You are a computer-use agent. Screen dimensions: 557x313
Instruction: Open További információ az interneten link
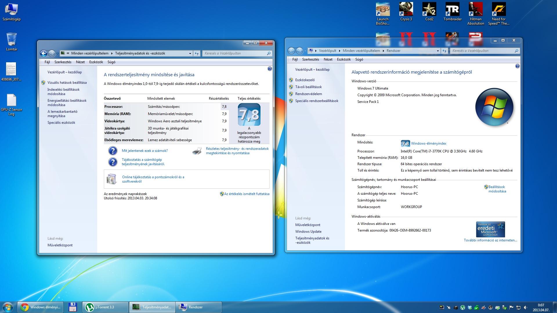click(x=490, y=240)
